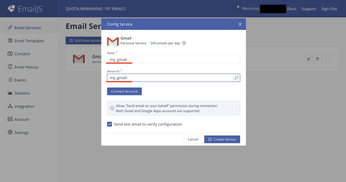Screen dimensions: 346x182
Task: Click Create Service button
Action: click(222, 139)
